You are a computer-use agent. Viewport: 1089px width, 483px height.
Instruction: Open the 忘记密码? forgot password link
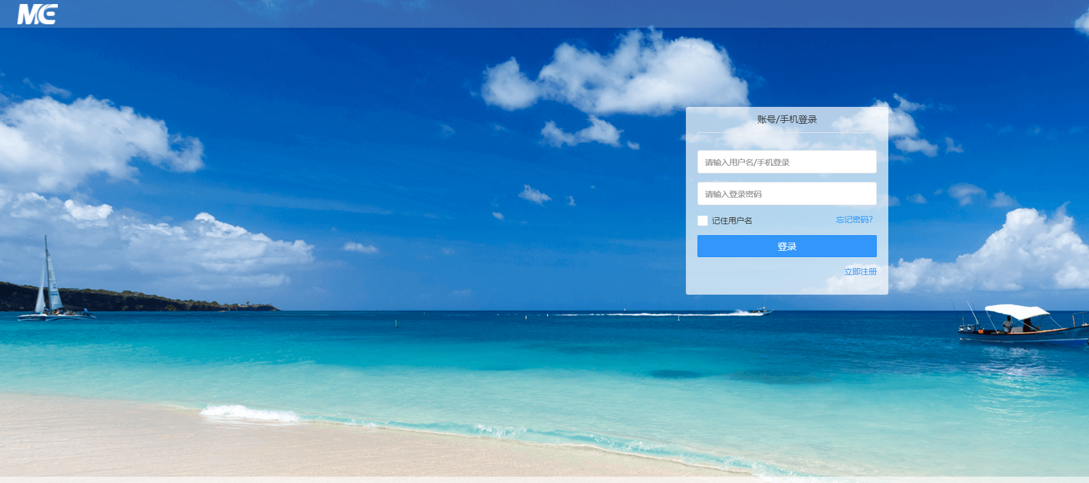(854, 220)
